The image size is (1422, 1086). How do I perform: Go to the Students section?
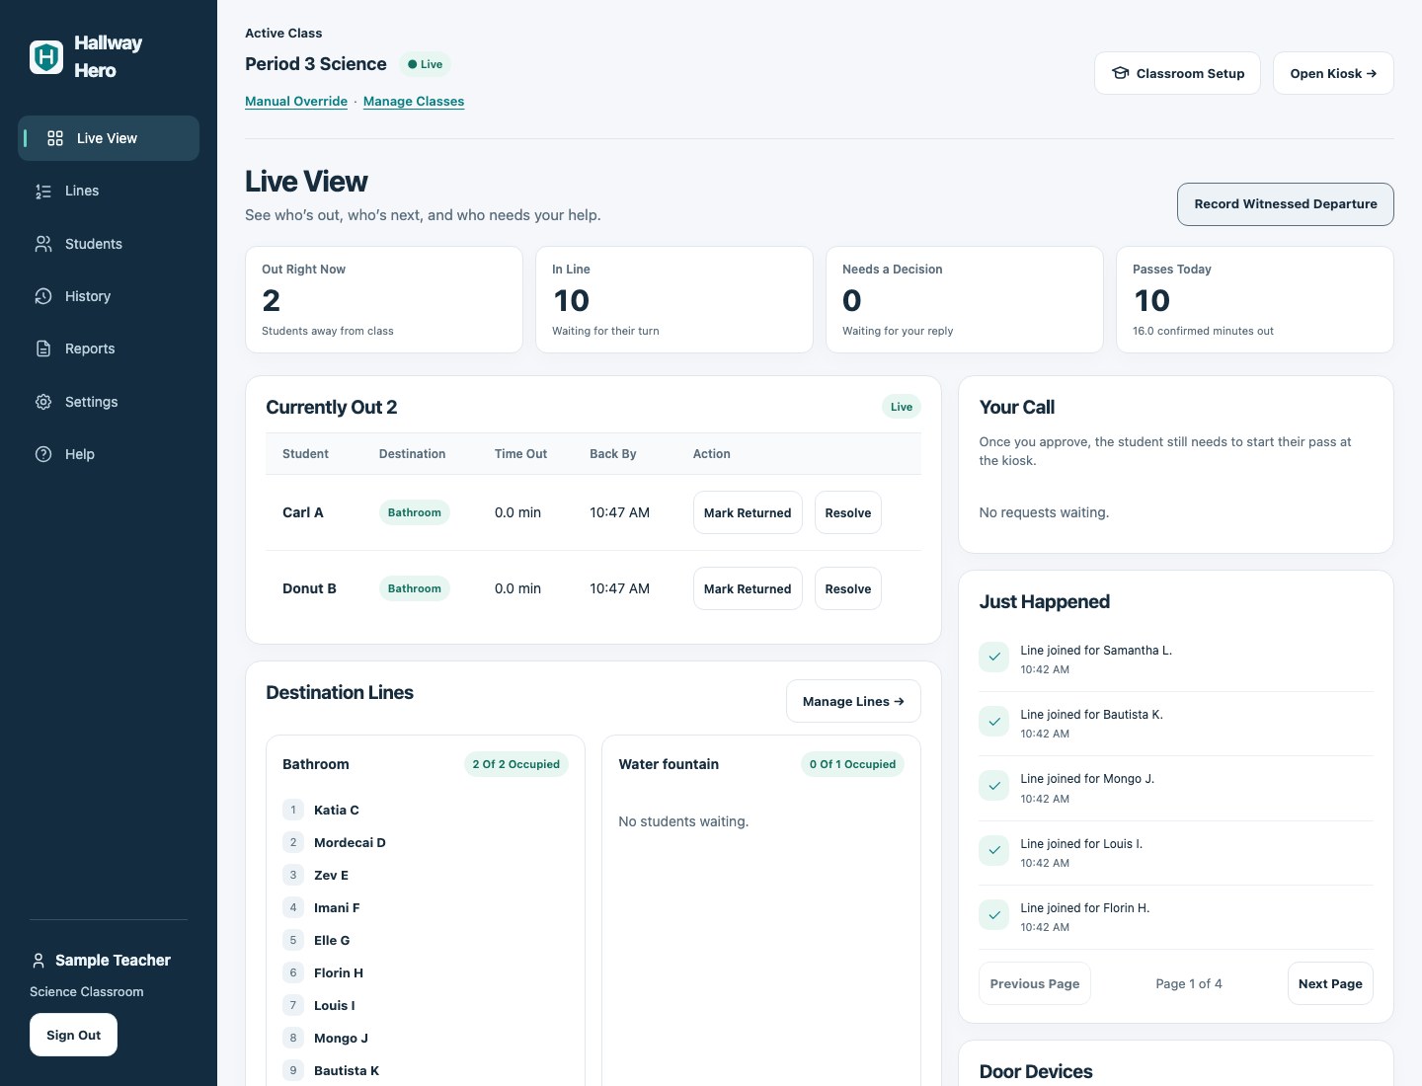pyautogui.click(x=109, y=244)
